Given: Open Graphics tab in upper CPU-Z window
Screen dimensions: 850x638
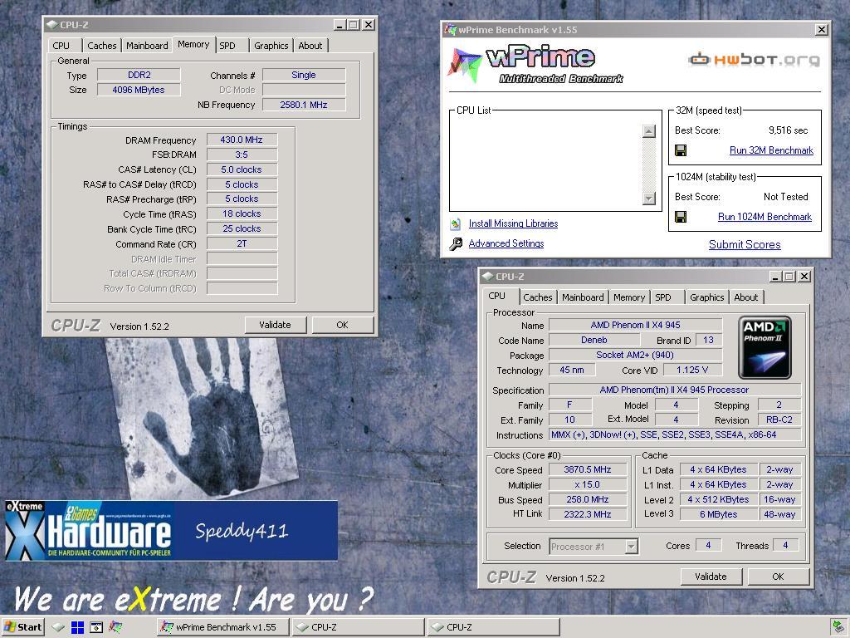Looking at the screenshot, I should tap(271, 46).
